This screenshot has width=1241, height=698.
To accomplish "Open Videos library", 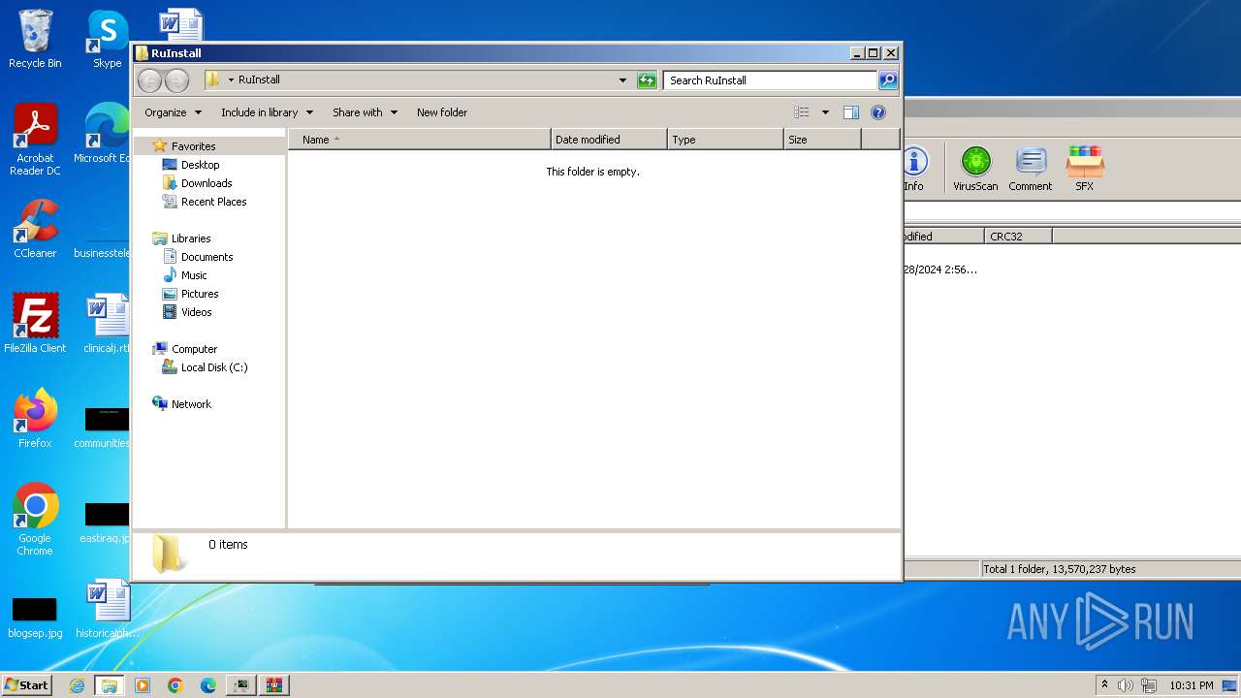I will 196,312.
